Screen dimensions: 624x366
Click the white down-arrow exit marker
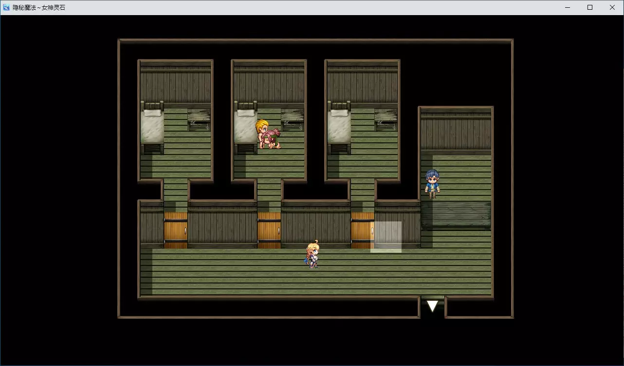point(432,306)
